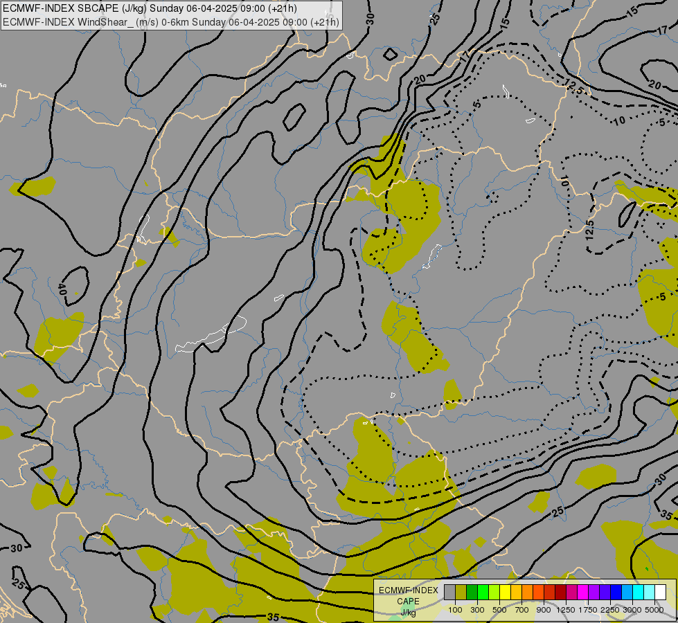
Task: Choose the golden amber legend swatch
Action: pyautogui.click(x=516, y=592)
